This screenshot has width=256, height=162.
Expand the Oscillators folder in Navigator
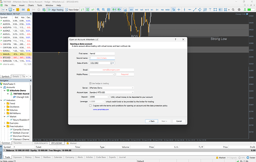(x=4, y=107)
